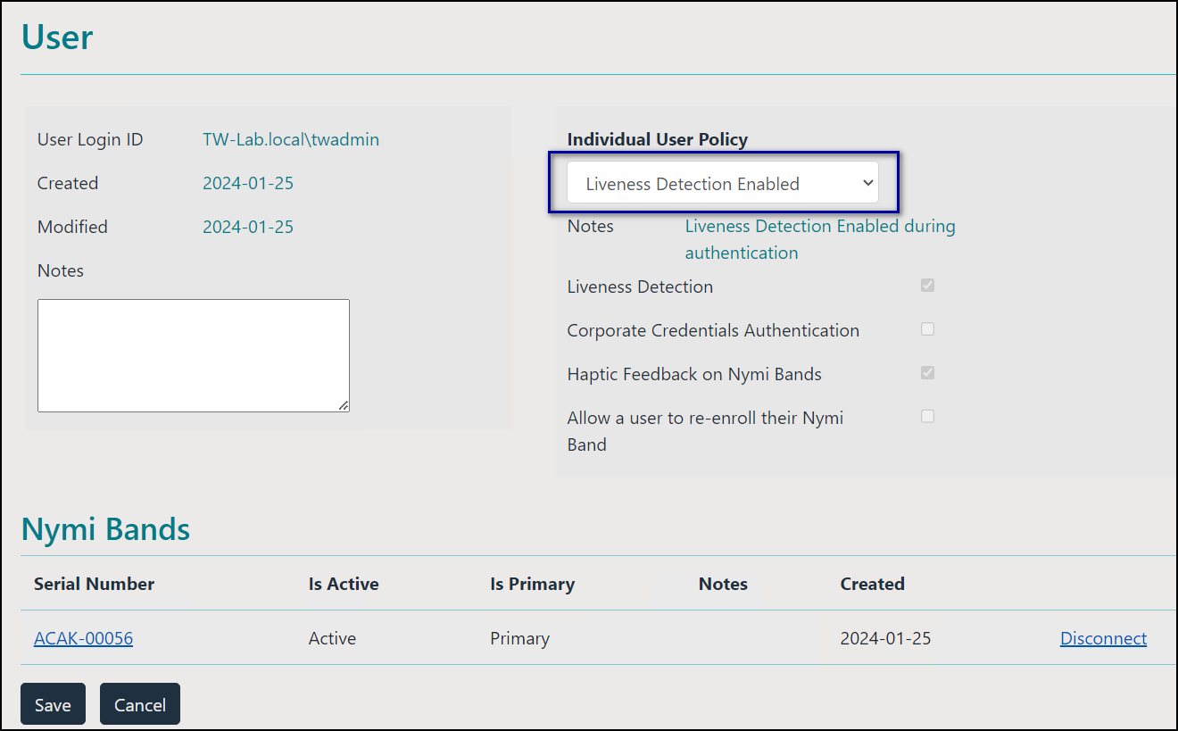Click the Modified date value 2024-01-25
This screenshot has width=1178, height=731.
248,227
